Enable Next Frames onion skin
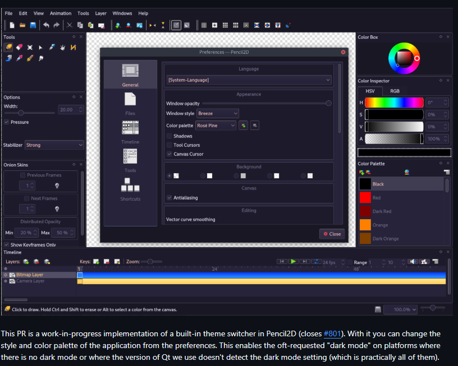The height and width of the screenshot is (366, 458). (26, 198)
